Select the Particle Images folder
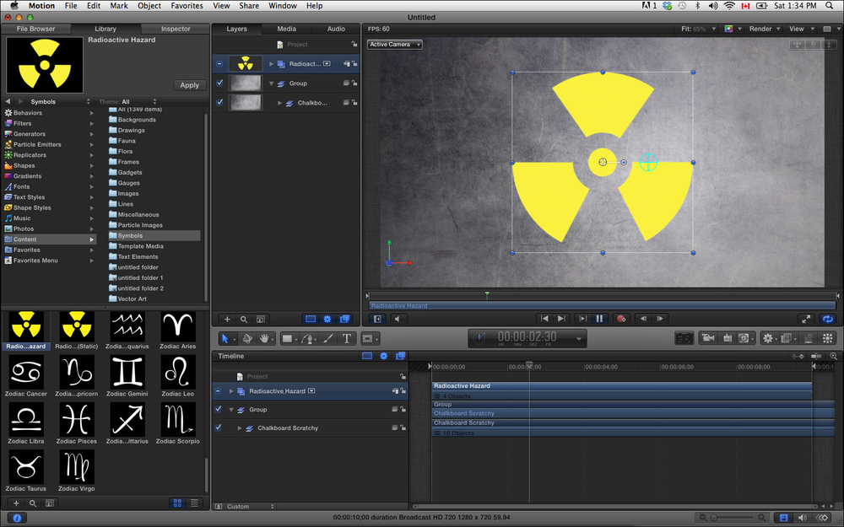The height and width of the screenshot is (527, 844). click(140, 225)
